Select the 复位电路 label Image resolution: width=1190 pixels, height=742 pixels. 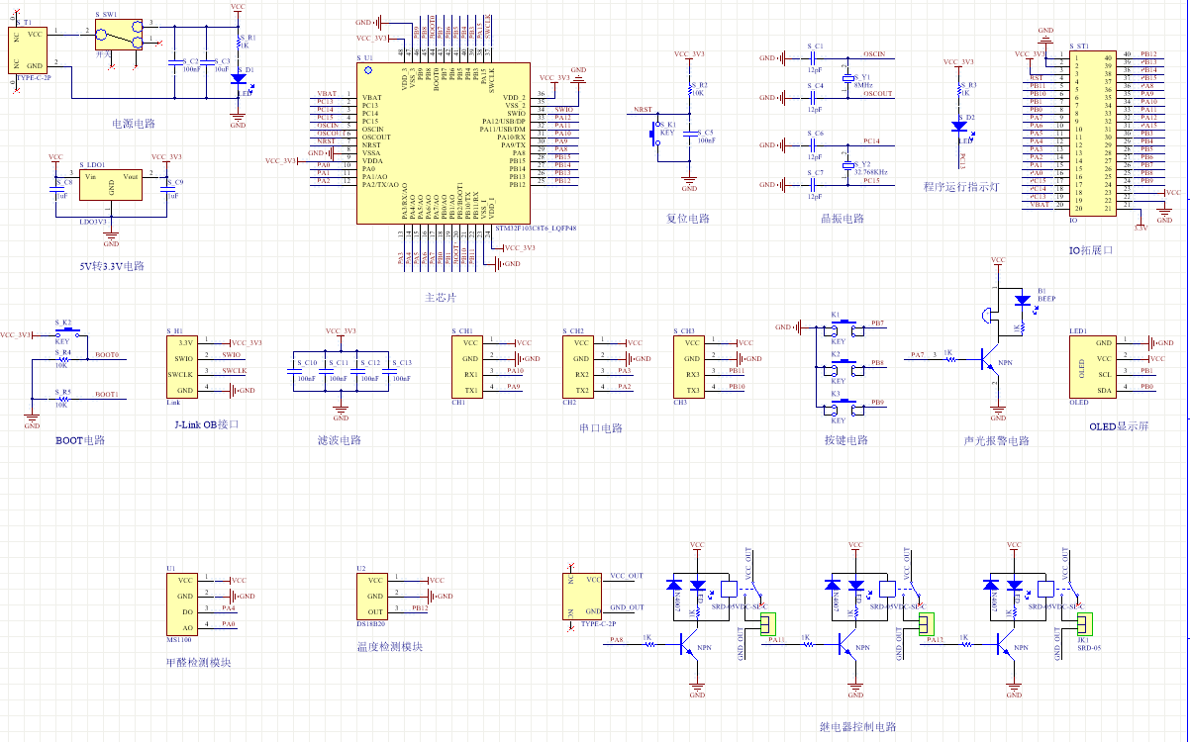point(687,219)
